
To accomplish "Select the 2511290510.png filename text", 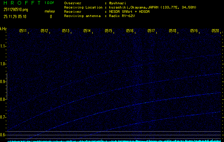I will [17, 10].
